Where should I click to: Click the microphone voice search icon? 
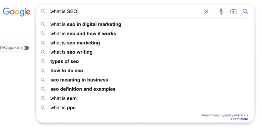point(221,11)
